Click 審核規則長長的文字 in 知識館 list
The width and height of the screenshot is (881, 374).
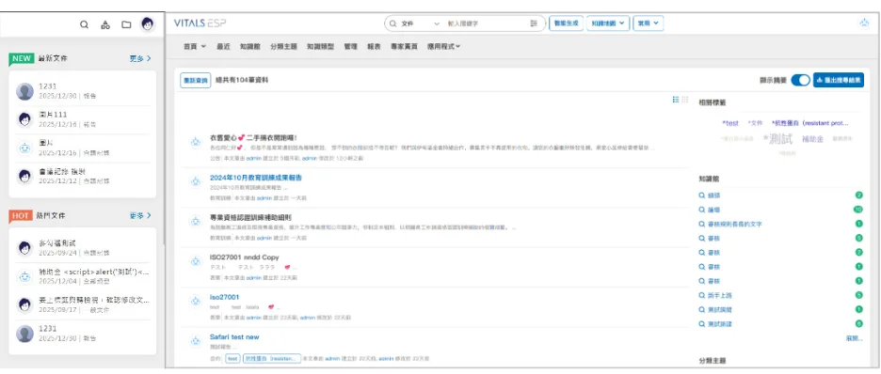(x=734, y=224)
